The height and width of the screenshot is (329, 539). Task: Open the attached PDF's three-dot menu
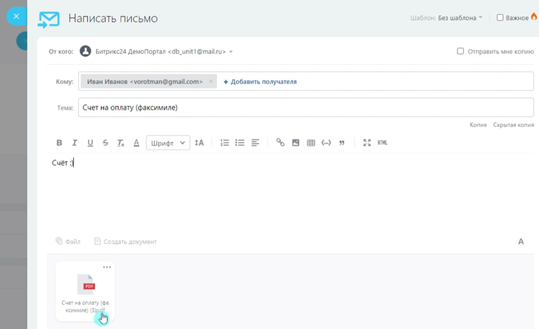click(107, 267)
